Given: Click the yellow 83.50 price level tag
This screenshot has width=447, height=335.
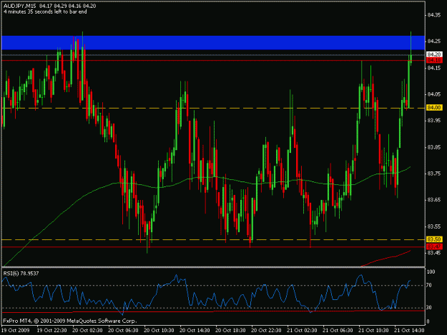Looking at the screenshot, I should point(434,239).
